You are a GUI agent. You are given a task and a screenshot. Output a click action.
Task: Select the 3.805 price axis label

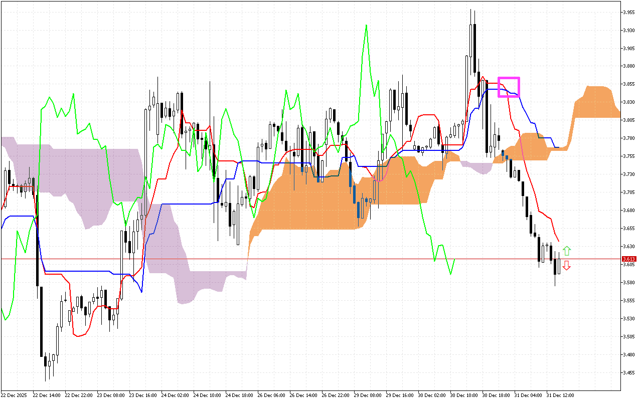coord(628,120)
